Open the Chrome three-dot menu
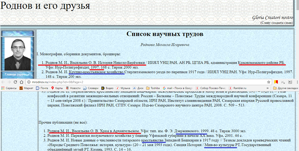The image size is (299, 151). [297, 82]
